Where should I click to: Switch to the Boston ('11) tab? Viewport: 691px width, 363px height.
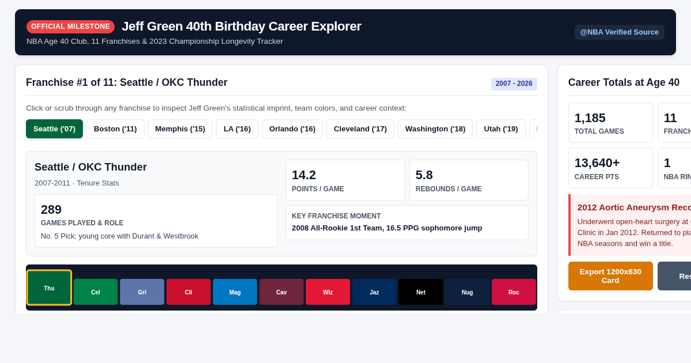[115, 128]
